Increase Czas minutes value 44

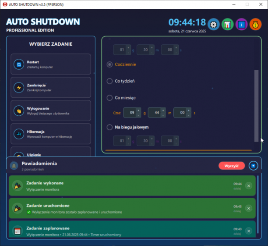tap(163, 111)
